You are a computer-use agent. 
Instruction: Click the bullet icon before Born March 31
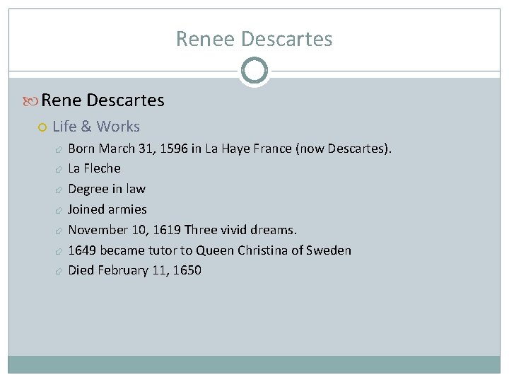tap(59, 149)
